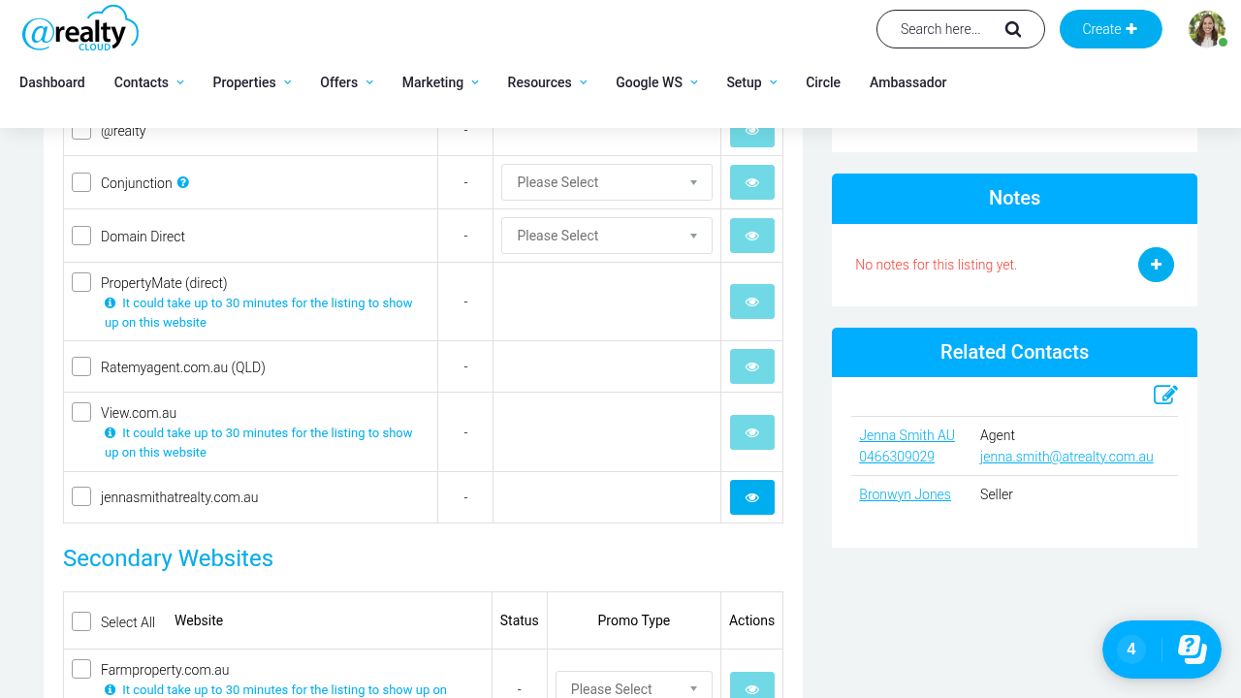Image resolution: width=1241 pixels, height=698 pixels.
Task: Click the View.com.au info notice icon
Action: point(111,433)
